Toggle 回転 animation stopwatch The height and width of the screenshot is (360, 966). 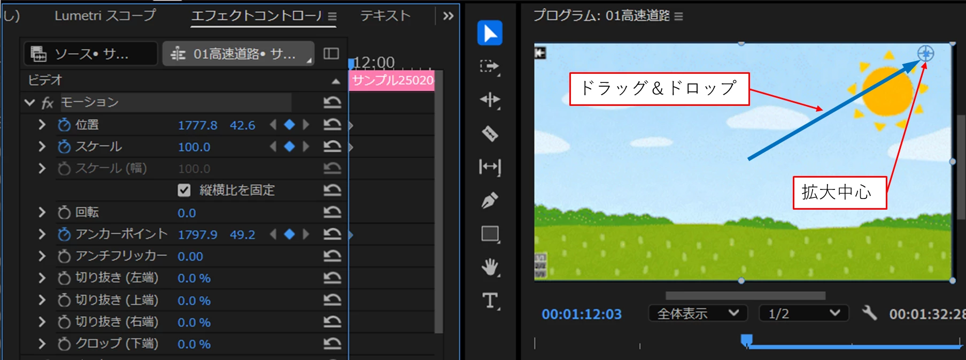pyautogui.click(x=64, y=212)
